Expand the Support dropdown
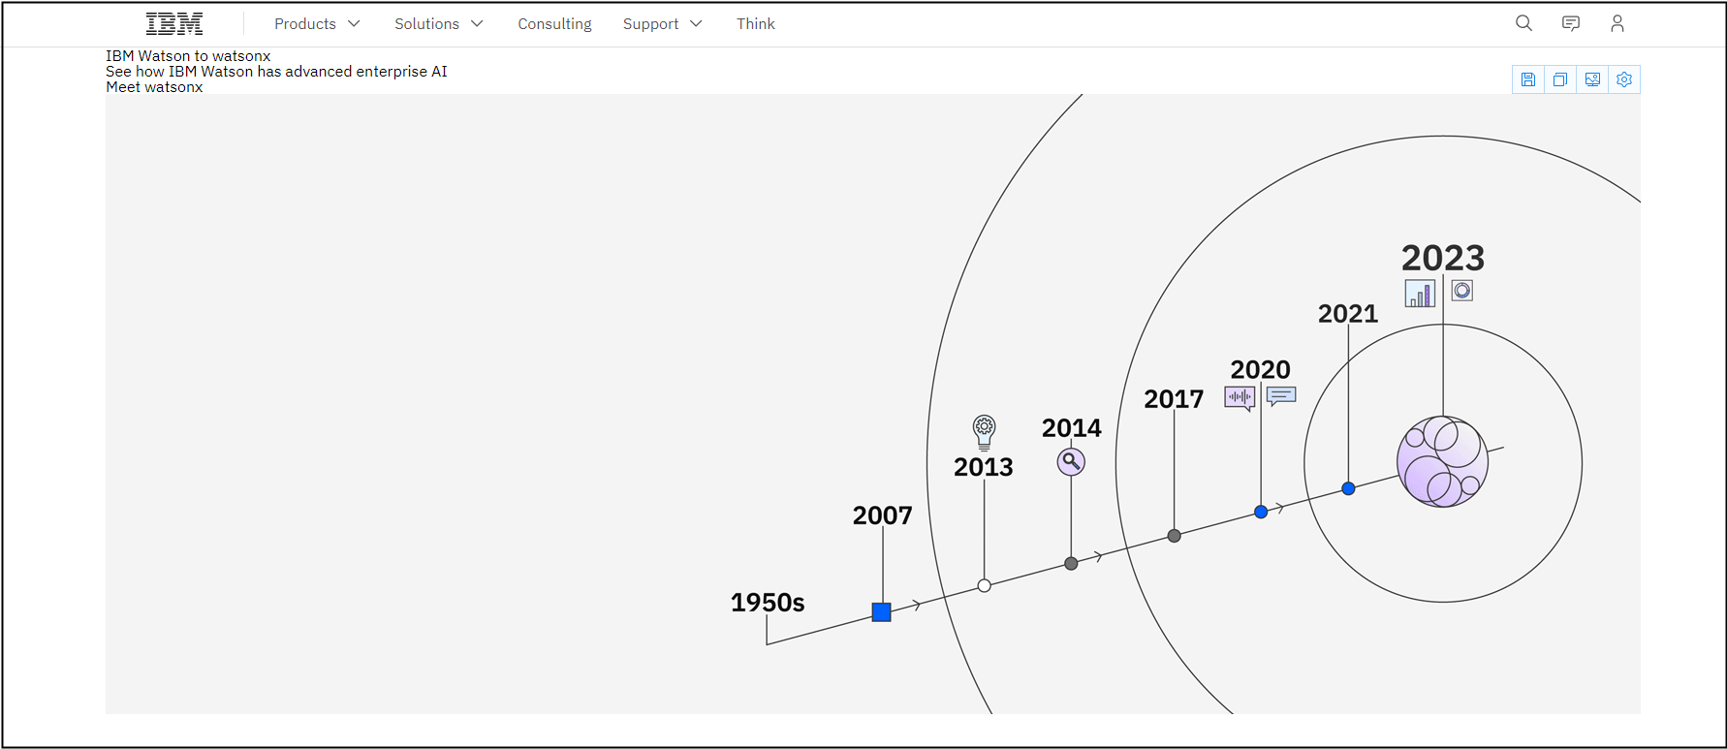 point(662,24)
